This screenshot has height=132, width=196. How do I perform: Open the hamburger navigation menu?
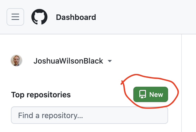pos(15,17)
